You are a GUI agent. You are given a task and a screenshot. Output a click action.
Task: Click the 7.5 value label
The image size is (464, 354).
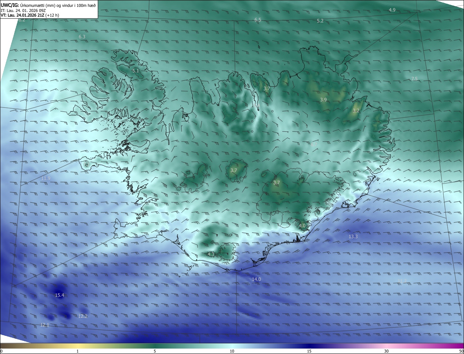pyautogui.click(x=414, y=79)
